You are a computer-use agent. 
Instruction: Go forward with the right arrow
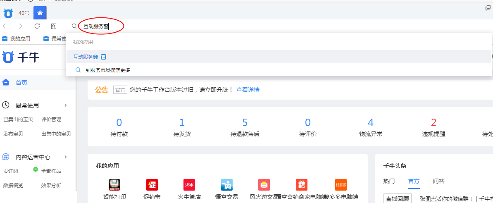(20, 26)
